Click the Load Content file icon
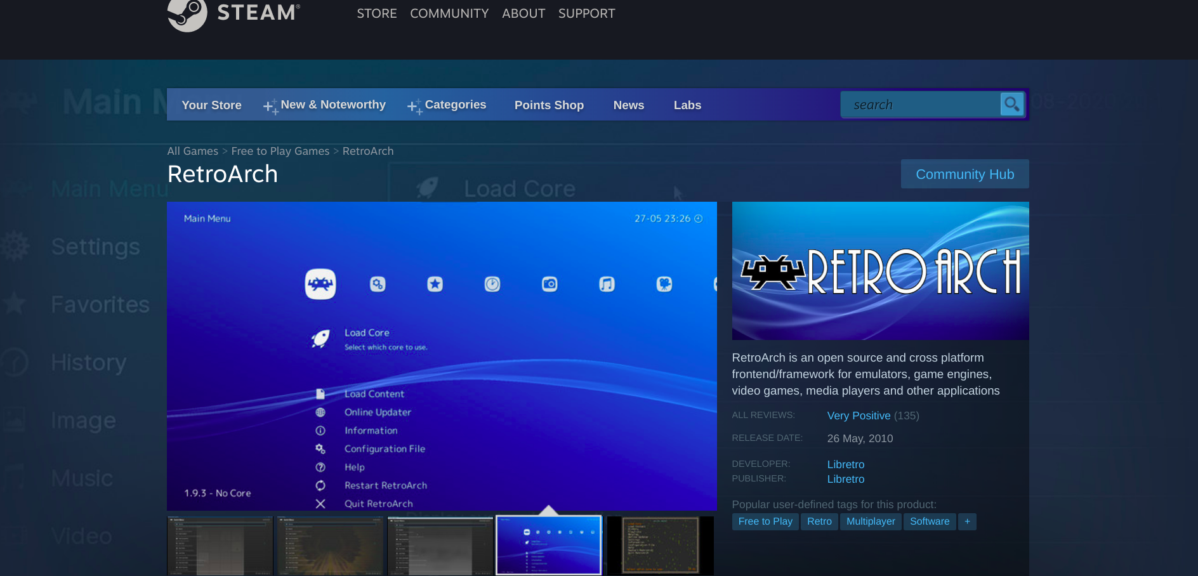The image size is (1198, 576). (320, 394)
